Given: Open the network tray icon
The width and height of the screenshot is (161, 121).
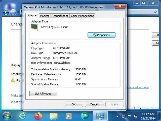Looking at the screenshot, I should pyautogui.click(x=123, y=116).
